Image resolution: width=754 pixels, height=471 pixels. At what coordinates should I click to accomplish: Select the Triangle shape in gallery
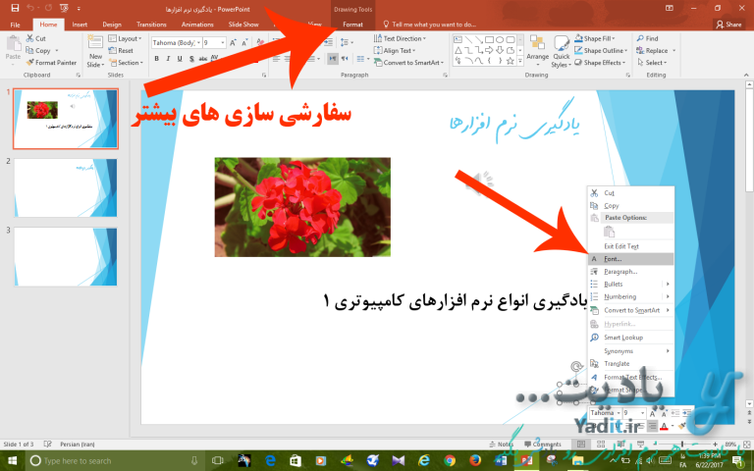click(x=458, y=50)
